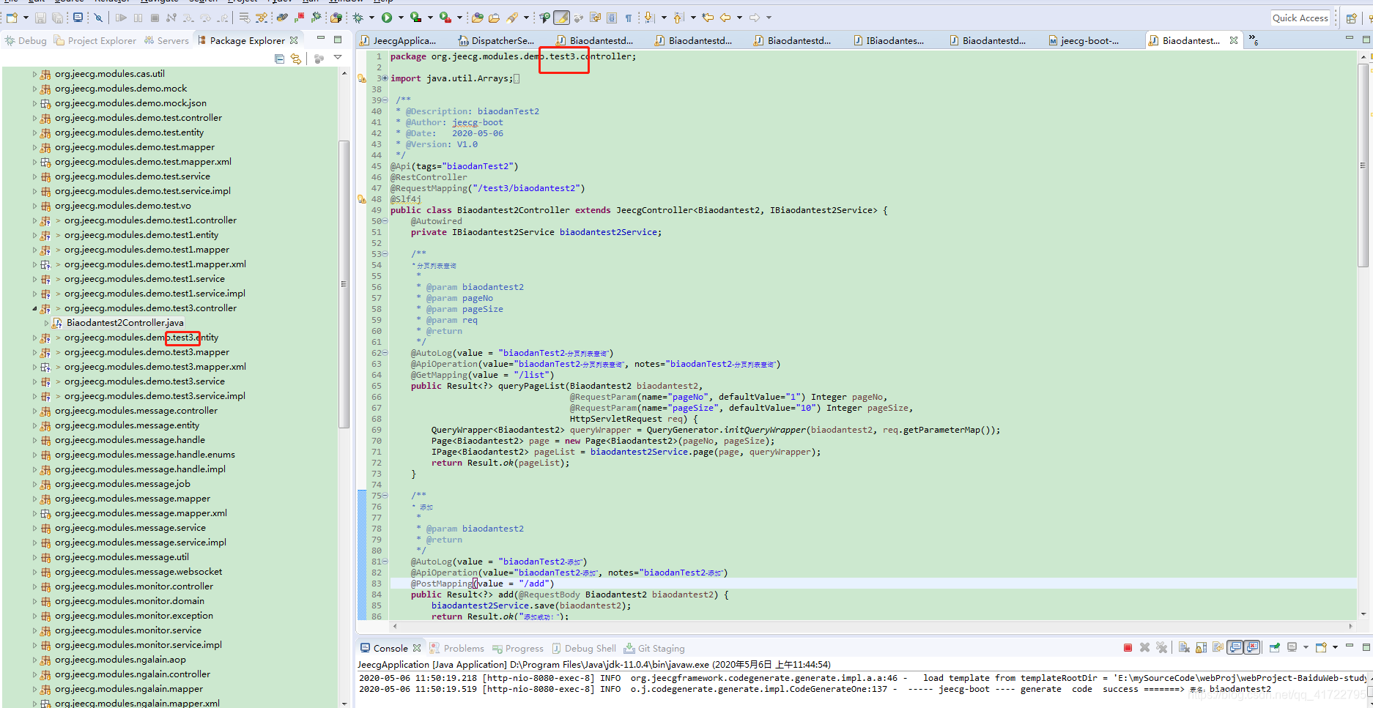Toggle Show Whitespace Characters pilcrow icon

(628, 18)
